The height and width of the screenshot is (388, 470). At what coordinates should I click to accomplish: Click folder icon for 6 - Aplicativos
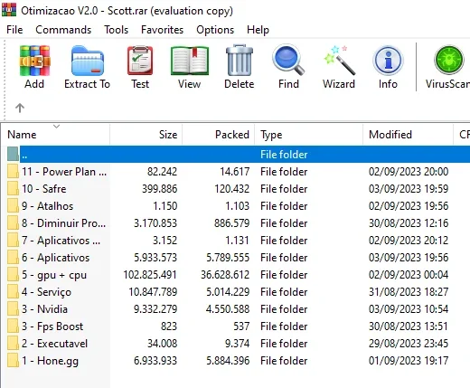pyautogui.click(x=13, y=258)
